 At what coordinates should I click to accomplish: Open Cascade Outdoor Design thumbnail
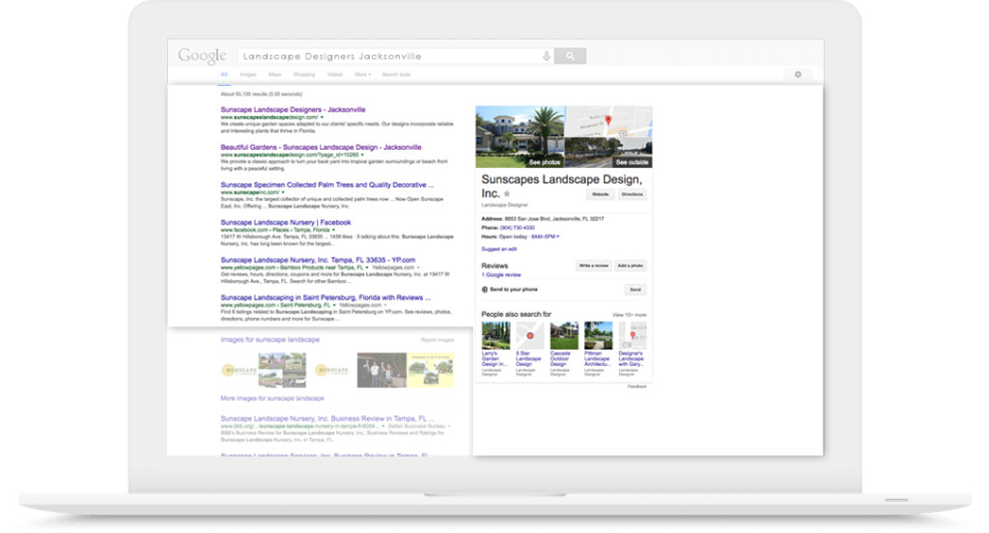tap(564, 336)
